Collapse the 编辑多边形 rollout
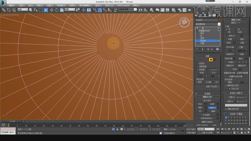 pyautogui.click(x=207, y=97)
